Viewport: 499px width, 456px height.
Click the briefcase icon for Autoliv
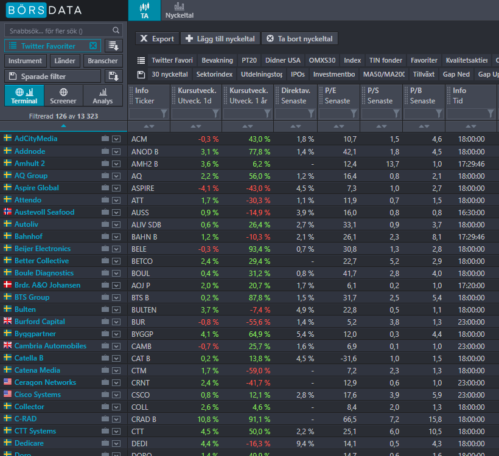[x=105, y=224]
